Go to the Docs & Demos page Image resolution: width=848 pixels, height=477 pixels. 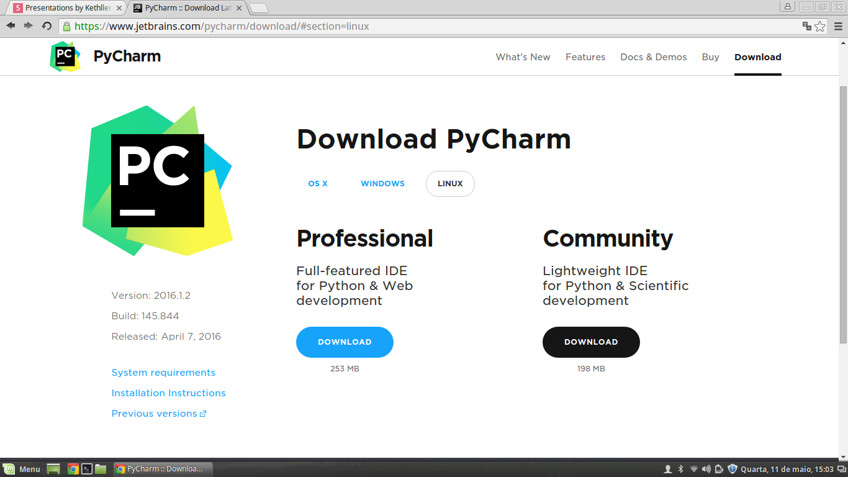click(x=654, y=57)
